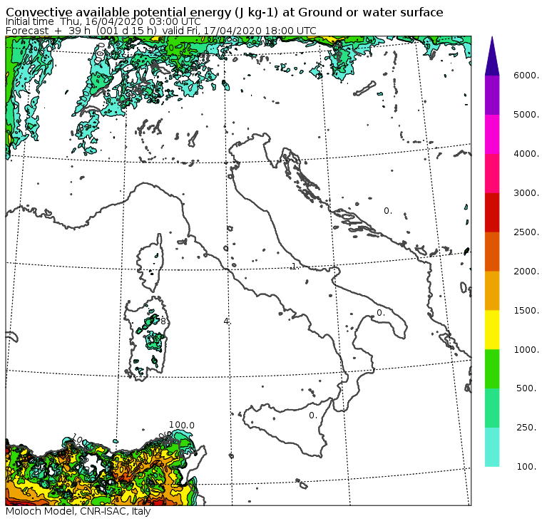
Task: Click the dark orange 2000–2500 legend band
Action: click(x=492, y=252)
